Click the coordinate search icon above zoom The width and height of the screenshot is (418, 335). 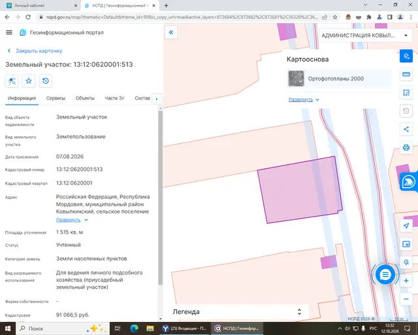(x=406, y=262)
